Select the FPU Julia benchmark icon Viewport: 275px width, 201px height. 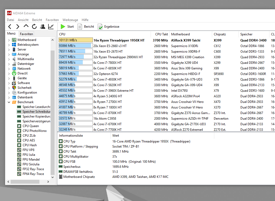(19, 154)
